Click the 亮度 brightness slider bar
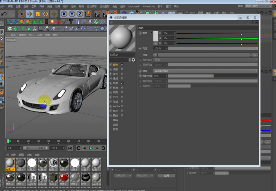The height and width of the screenshot is (191, 276). coord(213,49)
